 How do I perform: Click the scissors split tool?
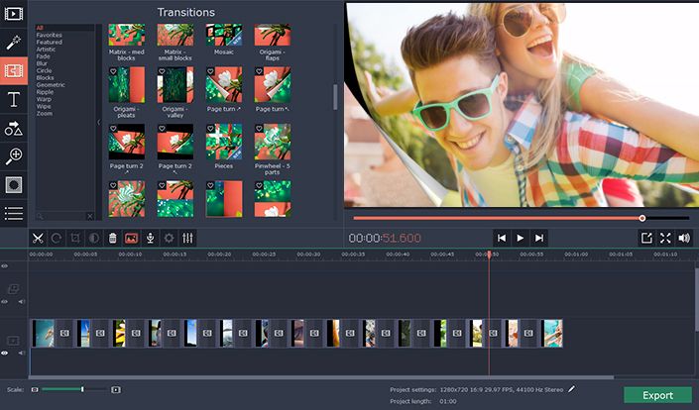tap(37, 238)
